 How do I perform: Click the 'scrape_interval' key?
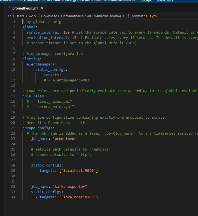(x=43, y=32)
